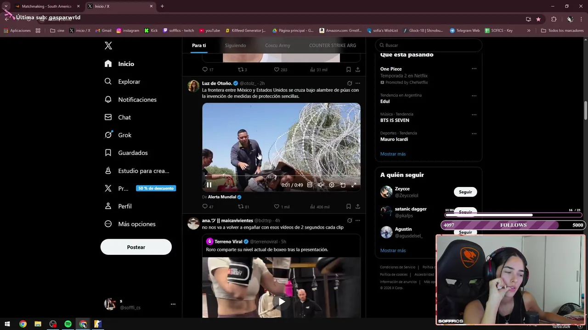
Task: Repost the Luz de Otoño post
Action: tap(243, 207)
